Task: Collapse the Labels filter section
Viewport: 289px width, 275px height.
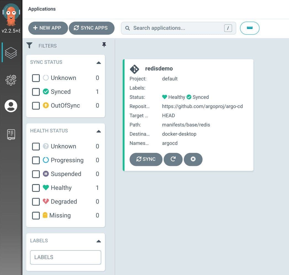Action: [99, 241]
